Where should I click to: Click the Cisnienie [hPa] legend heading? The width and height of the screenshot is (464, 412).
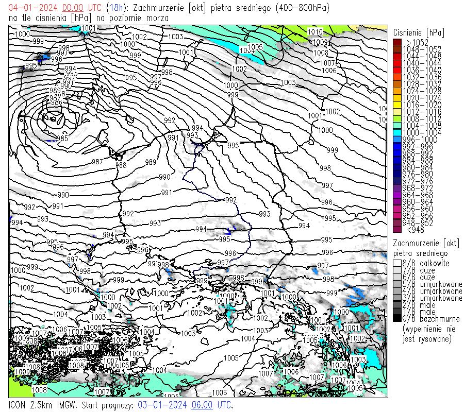tap(418, 32)
